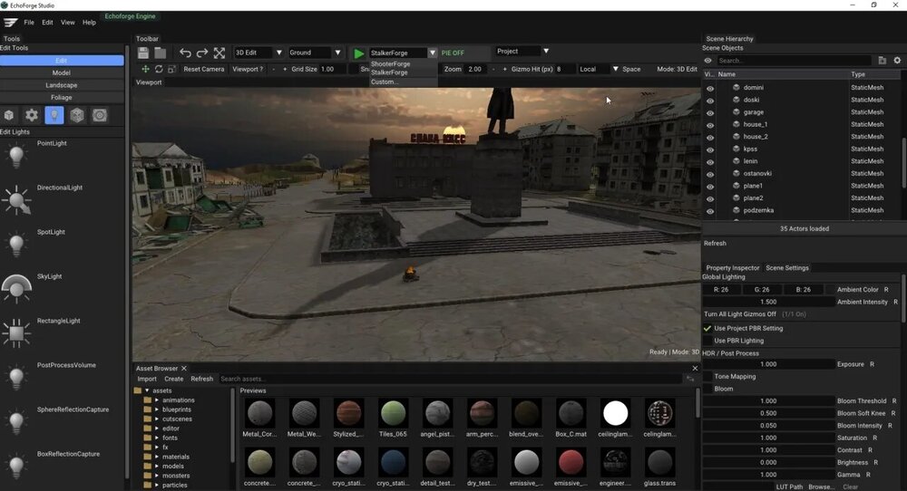Open project folder icon in toolbar

tap(161, 53)
